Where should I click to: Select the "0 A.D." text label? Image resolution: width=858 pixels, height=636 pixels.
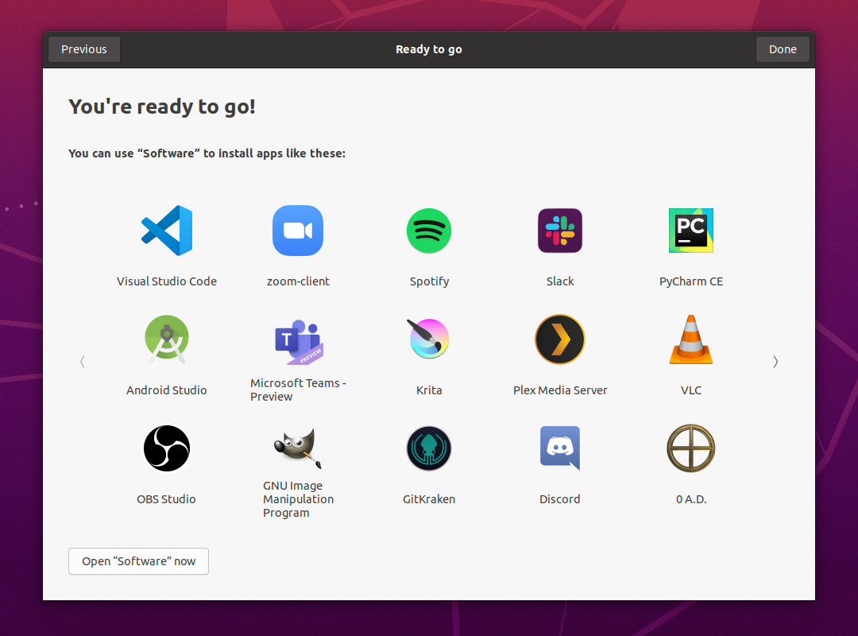pyautogui.click(x=691, y=499)
